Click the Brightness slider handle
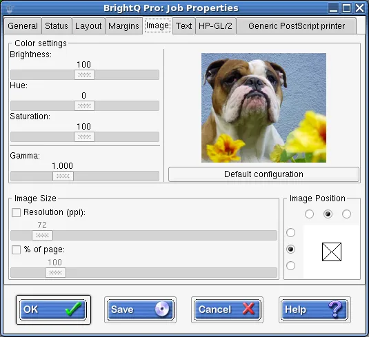 click(x=84, y=75)
